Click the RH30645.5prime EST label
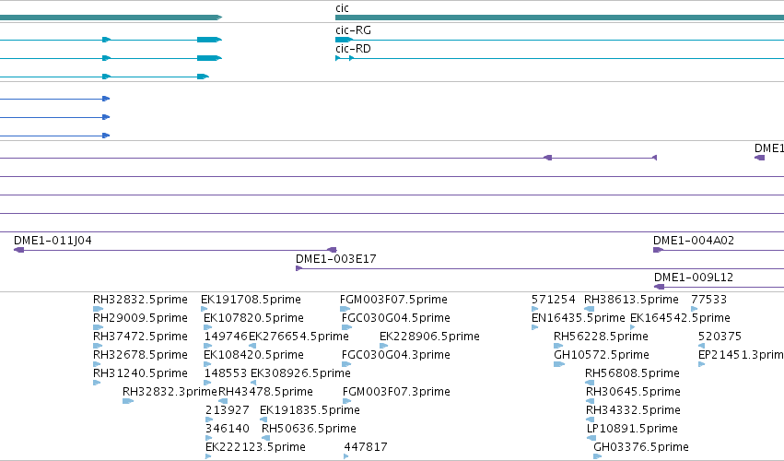784x461 pixels. pyautogui.click(x=633, y=392)
